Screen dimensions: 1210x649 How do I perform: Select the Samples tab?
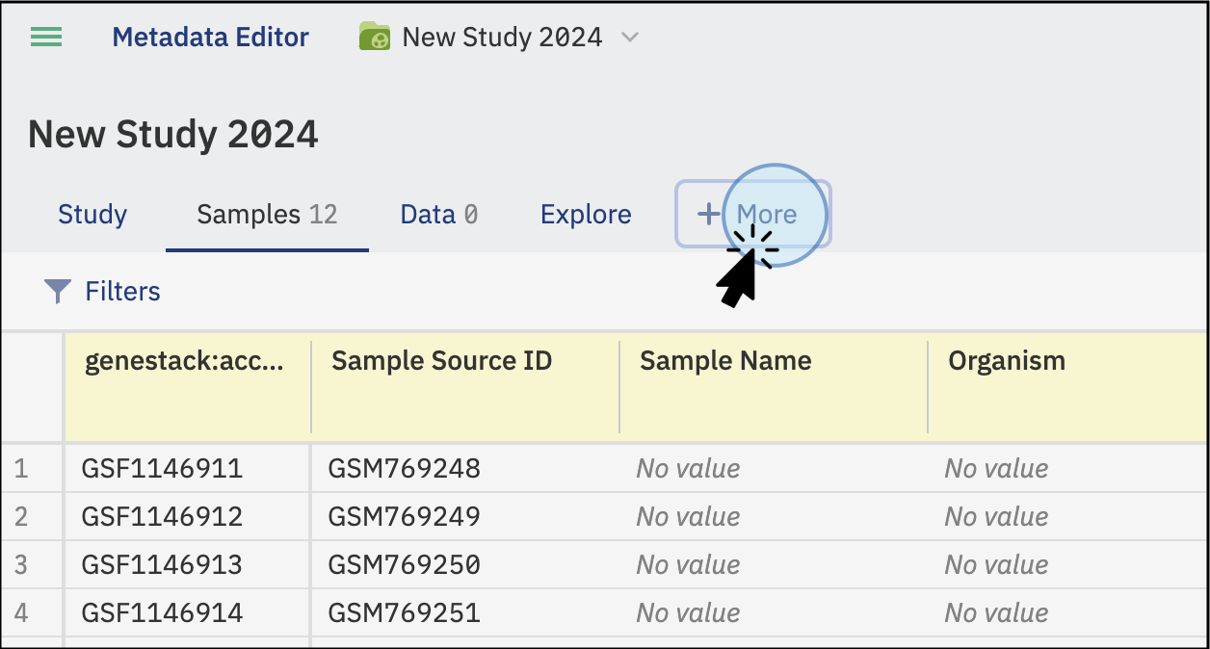267,214
